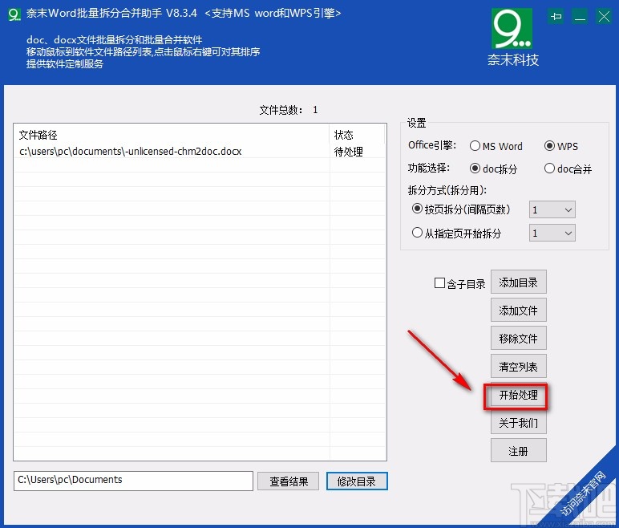Click the 添加目录 button
The image size is (619, 528).
tap(518, 282)
